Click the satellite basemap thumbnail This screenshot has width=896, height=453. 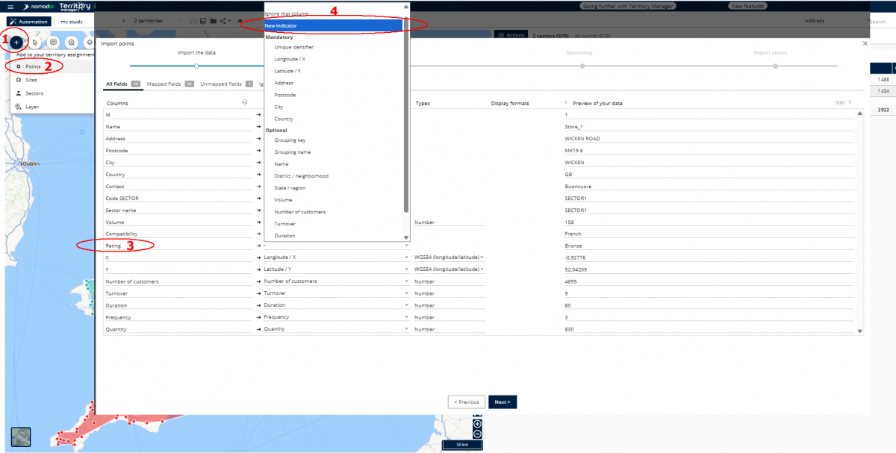[x=21, y=437]
